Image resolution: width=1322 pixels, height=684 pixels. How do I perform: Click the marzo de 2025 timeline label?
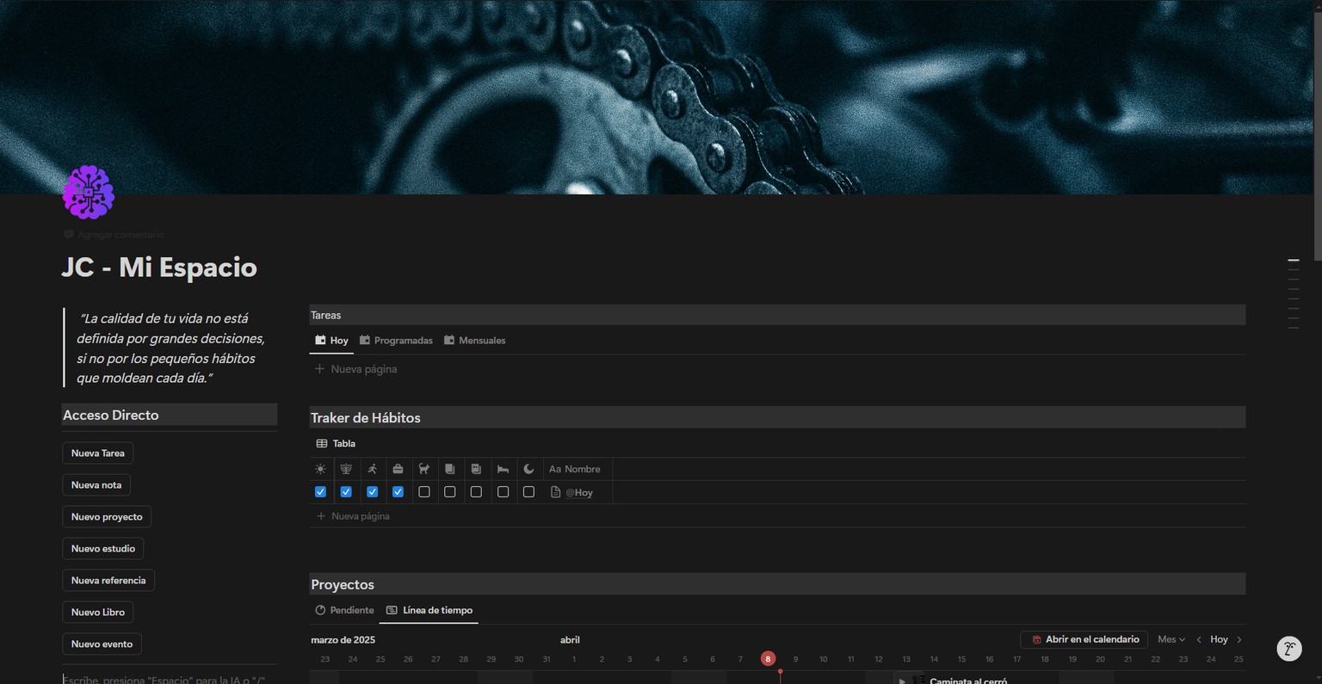click(x=343, y=640)
